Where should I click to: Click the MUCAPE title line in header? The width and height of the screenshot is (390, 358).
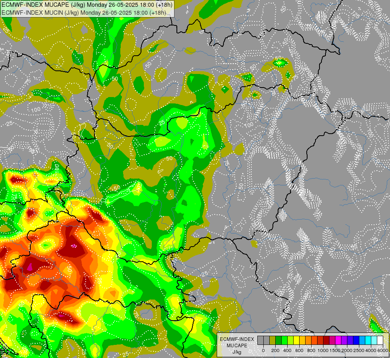pos(87,5)
